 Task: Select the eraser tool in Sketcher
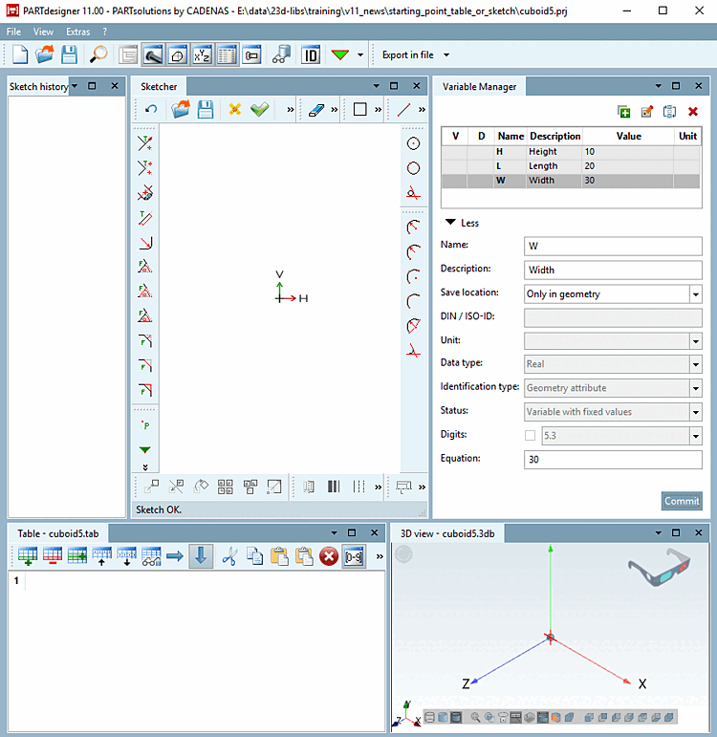316,110
